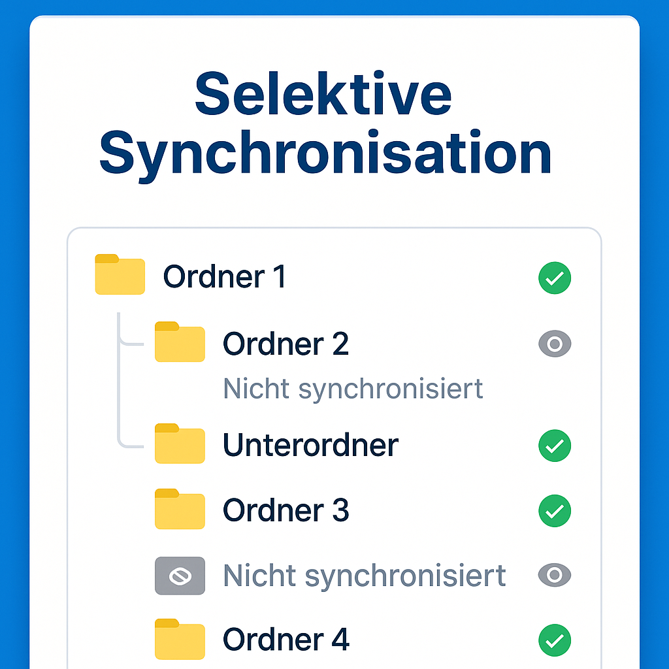
Task: Click the Ordner 4 folder icon
Action: [180, 639]
